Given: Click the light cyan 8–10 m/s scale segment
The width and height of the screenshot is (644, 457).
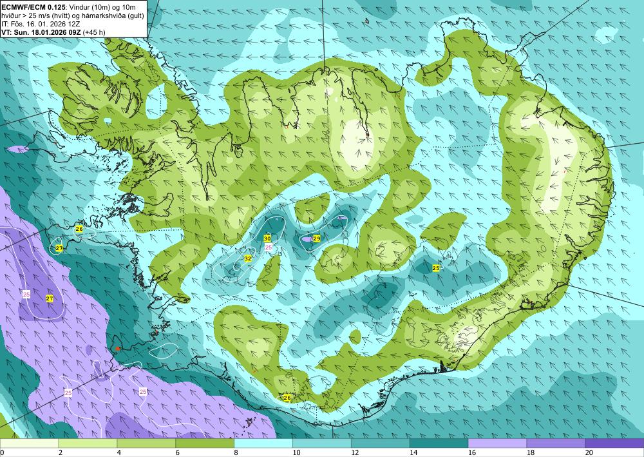Looking at the screenshot, I should tap(263, 443).
